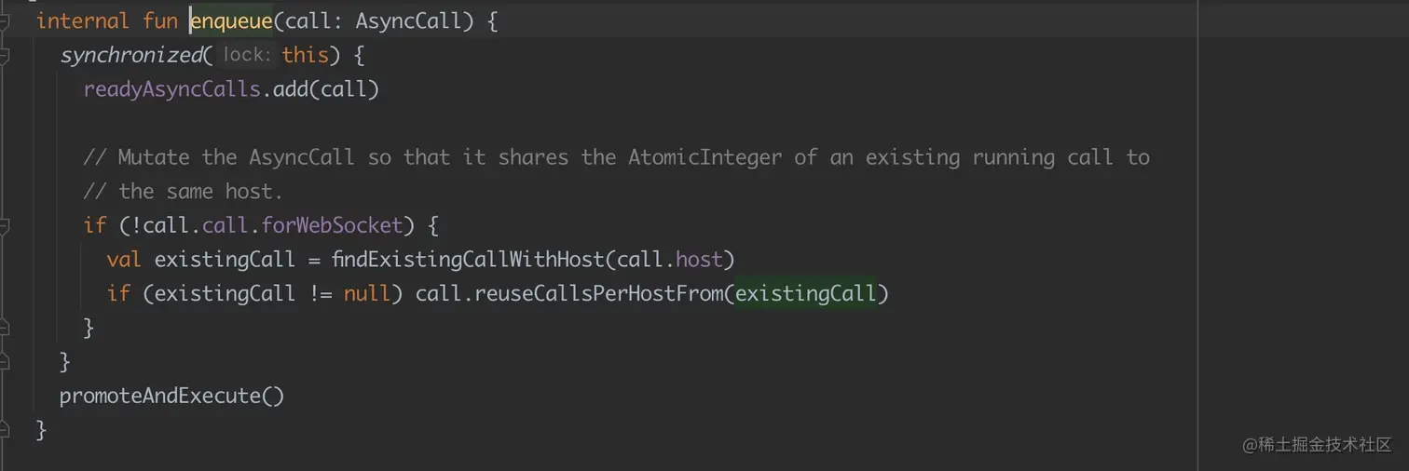
Task: Click the highlighted existingCall argument
Action: [x=806, y=293]
